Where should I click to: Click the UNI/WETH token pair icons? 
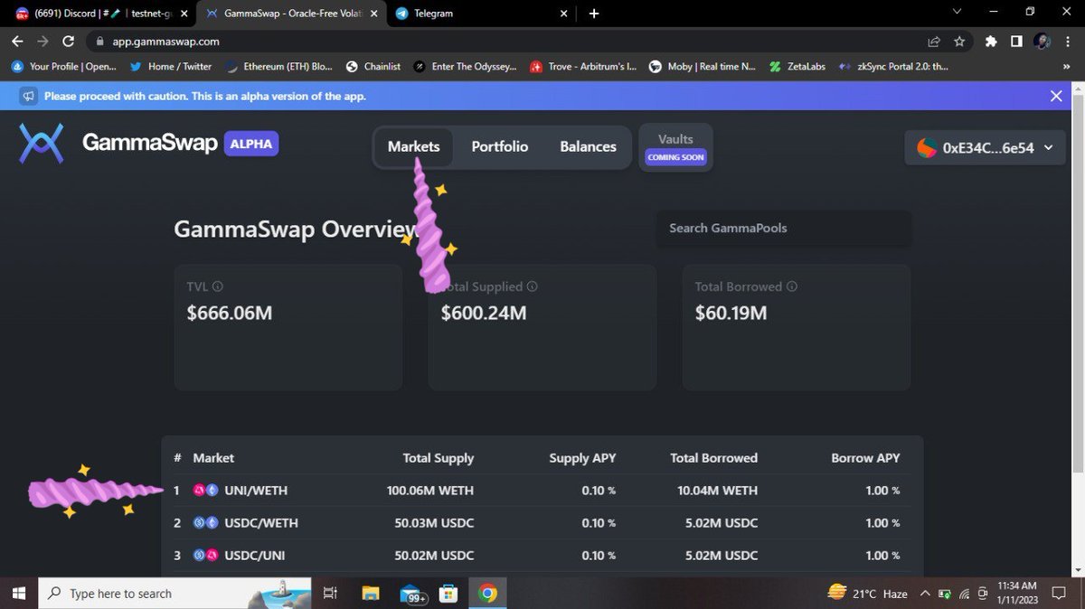click(x=205, y=491)
